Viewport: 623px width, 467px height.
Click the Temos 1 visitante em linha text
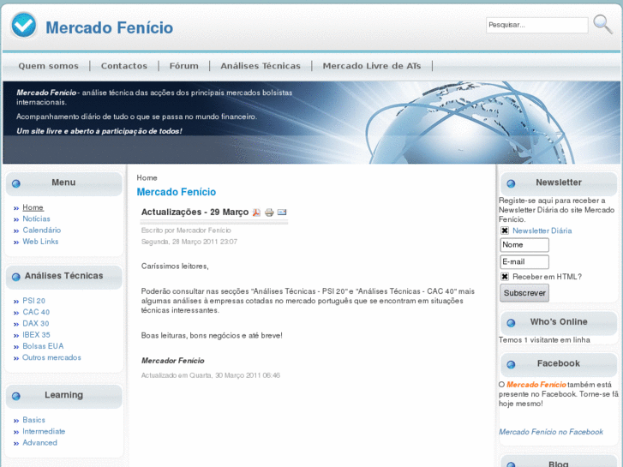544,340
